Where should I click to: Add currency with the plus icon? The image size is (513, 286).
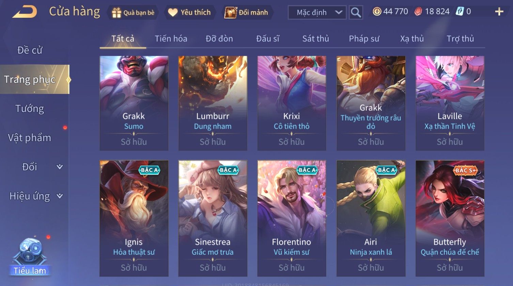point(499,12)
